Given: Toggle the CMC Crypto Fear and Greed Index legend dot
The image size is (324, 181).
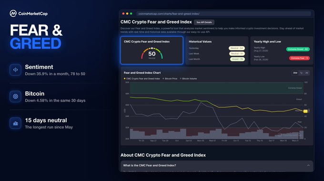Looking at the screenshot, I should 125,79.
